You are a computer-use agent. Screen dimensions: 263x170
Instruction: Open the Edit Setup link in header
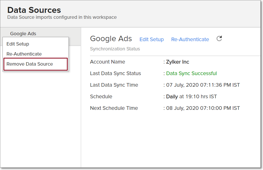tap(152, 39)
